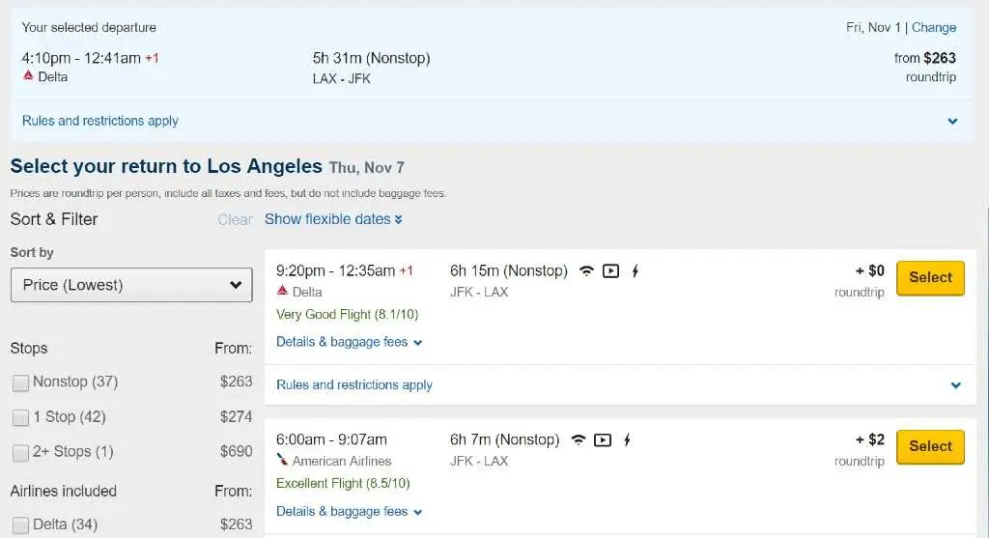
Task: Filter by Delta (34) airline checkbox
Action: pos(21,524)
